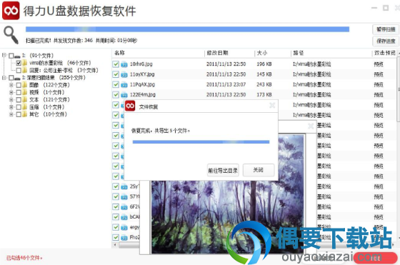Image resolution: width=400 pixels, height=265 pixels.
Task: Tick the 图像 (122个文件) checkbox
Action: (19, 85)
